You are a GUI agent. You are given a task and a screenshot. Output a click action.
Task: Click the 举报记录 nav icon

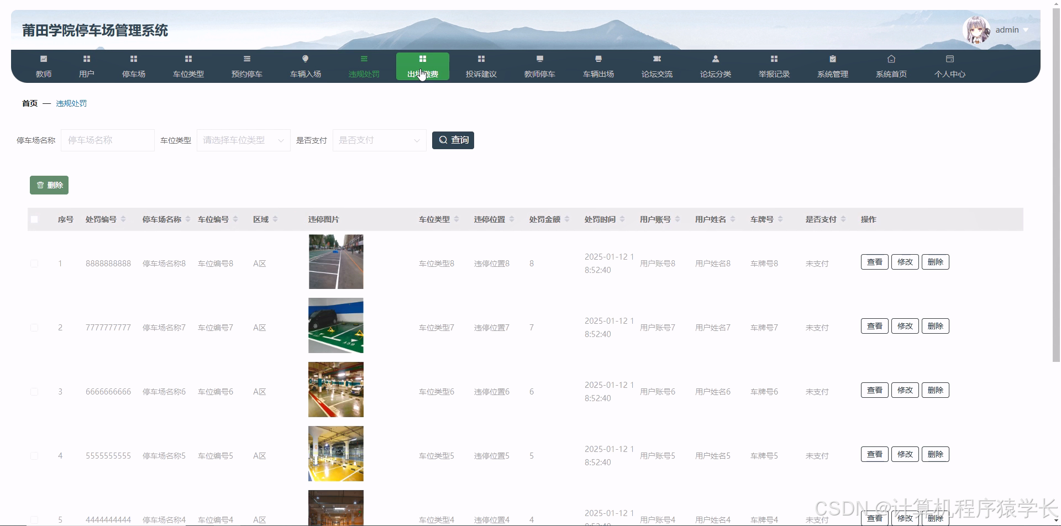coord(774,59)
